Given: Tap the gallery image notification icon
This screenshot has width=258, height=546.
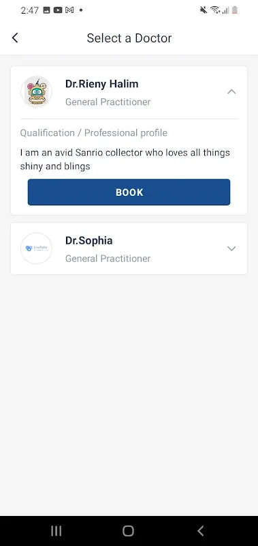Looking at the screenshot, I should tap(46, 10).
